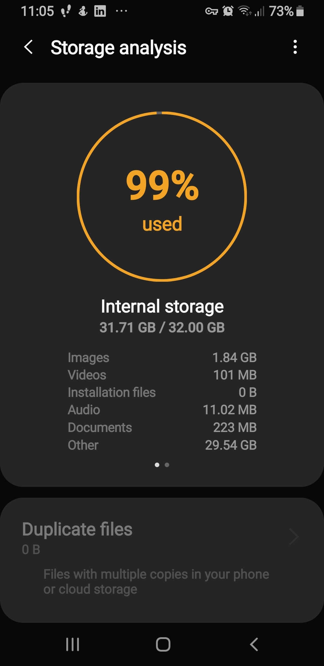
Task: Tap the Wi-Fi signal status icon
Action: [244, 11]
